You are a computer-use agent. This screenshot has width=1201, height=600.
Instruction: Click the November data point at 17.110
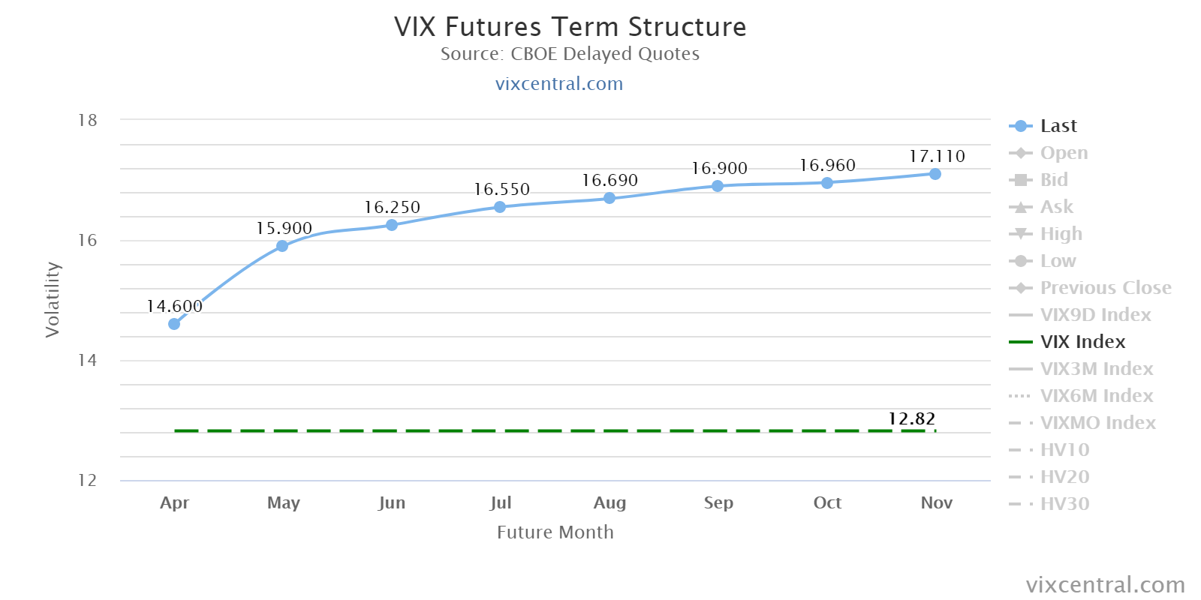935,174
